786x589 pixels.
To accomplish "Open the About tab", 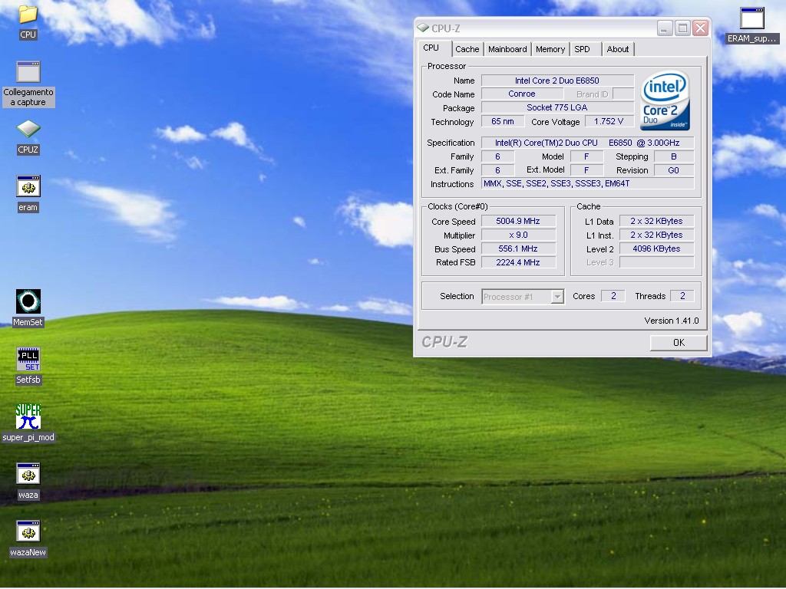I will coord(618,49).
